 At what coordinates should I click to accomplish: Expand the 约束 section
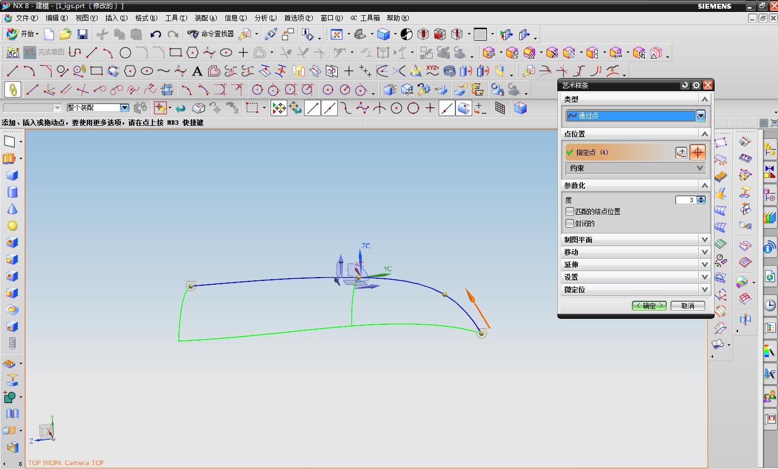click(635, 168)
